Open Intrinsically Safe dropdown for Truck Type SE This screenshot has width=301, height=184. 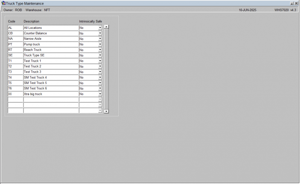(100, 55)
